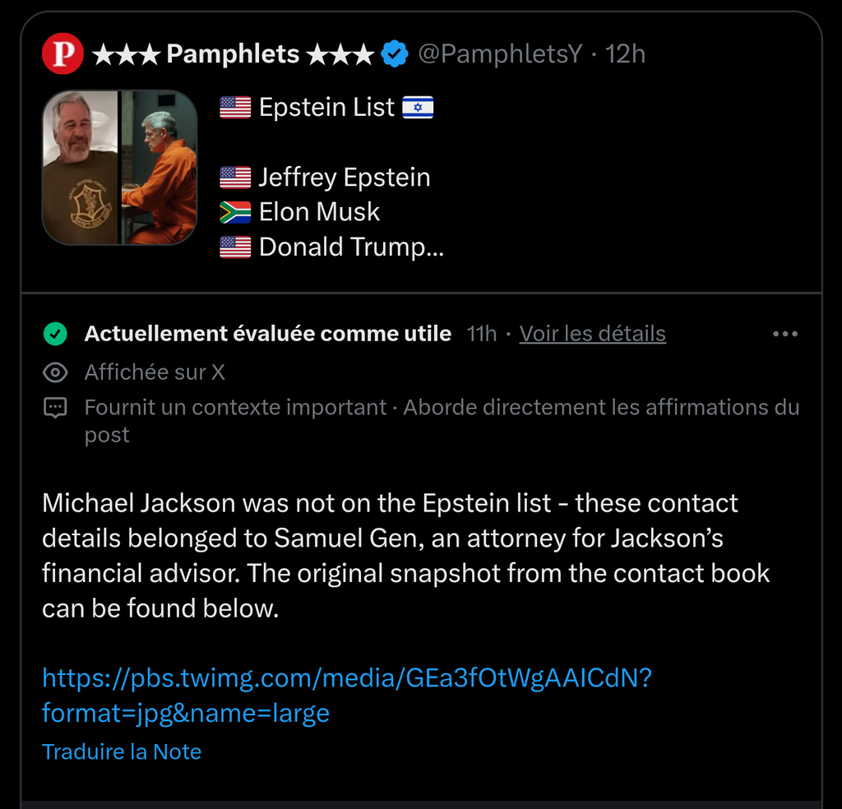
Task: Click the note's 11h timestamp
Action: [x=481, y=334]
